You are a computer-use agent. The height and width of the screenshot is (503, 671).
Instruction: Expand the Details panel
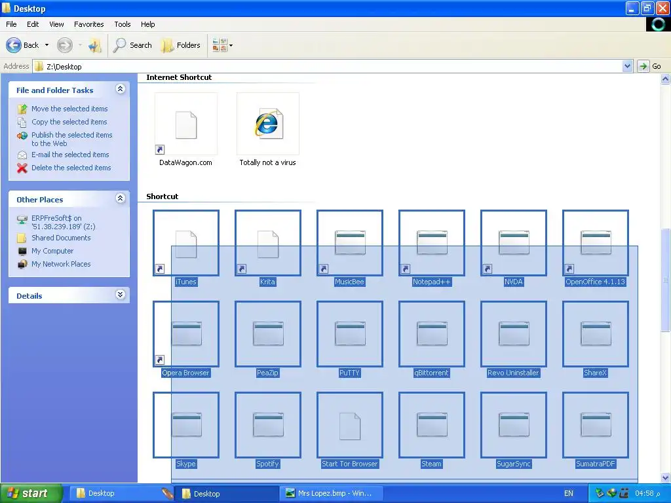121,295
